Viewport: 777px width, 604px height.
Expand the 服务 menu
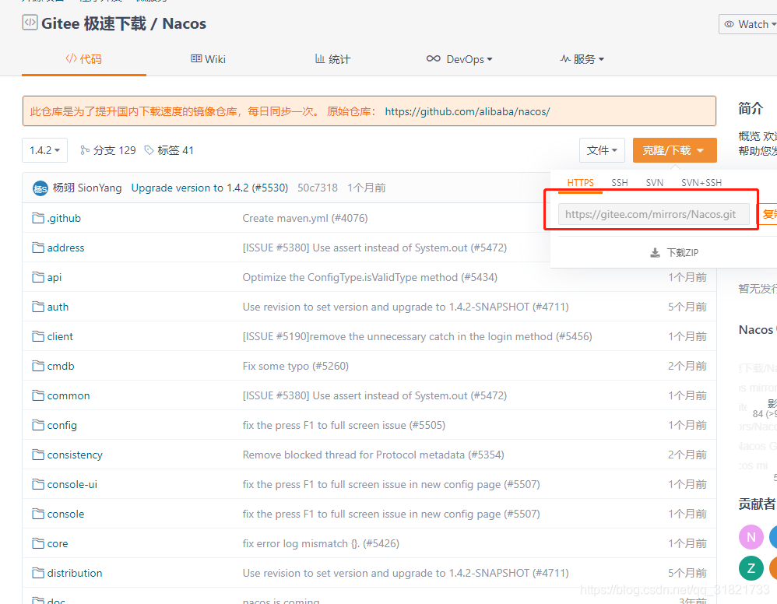(x=582, y=59)
